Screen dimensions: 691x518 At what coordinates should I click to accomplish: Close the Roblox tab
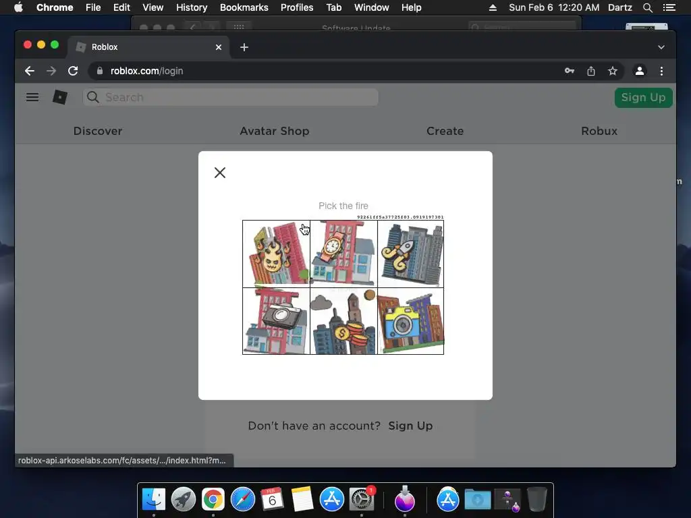(219, 47)
